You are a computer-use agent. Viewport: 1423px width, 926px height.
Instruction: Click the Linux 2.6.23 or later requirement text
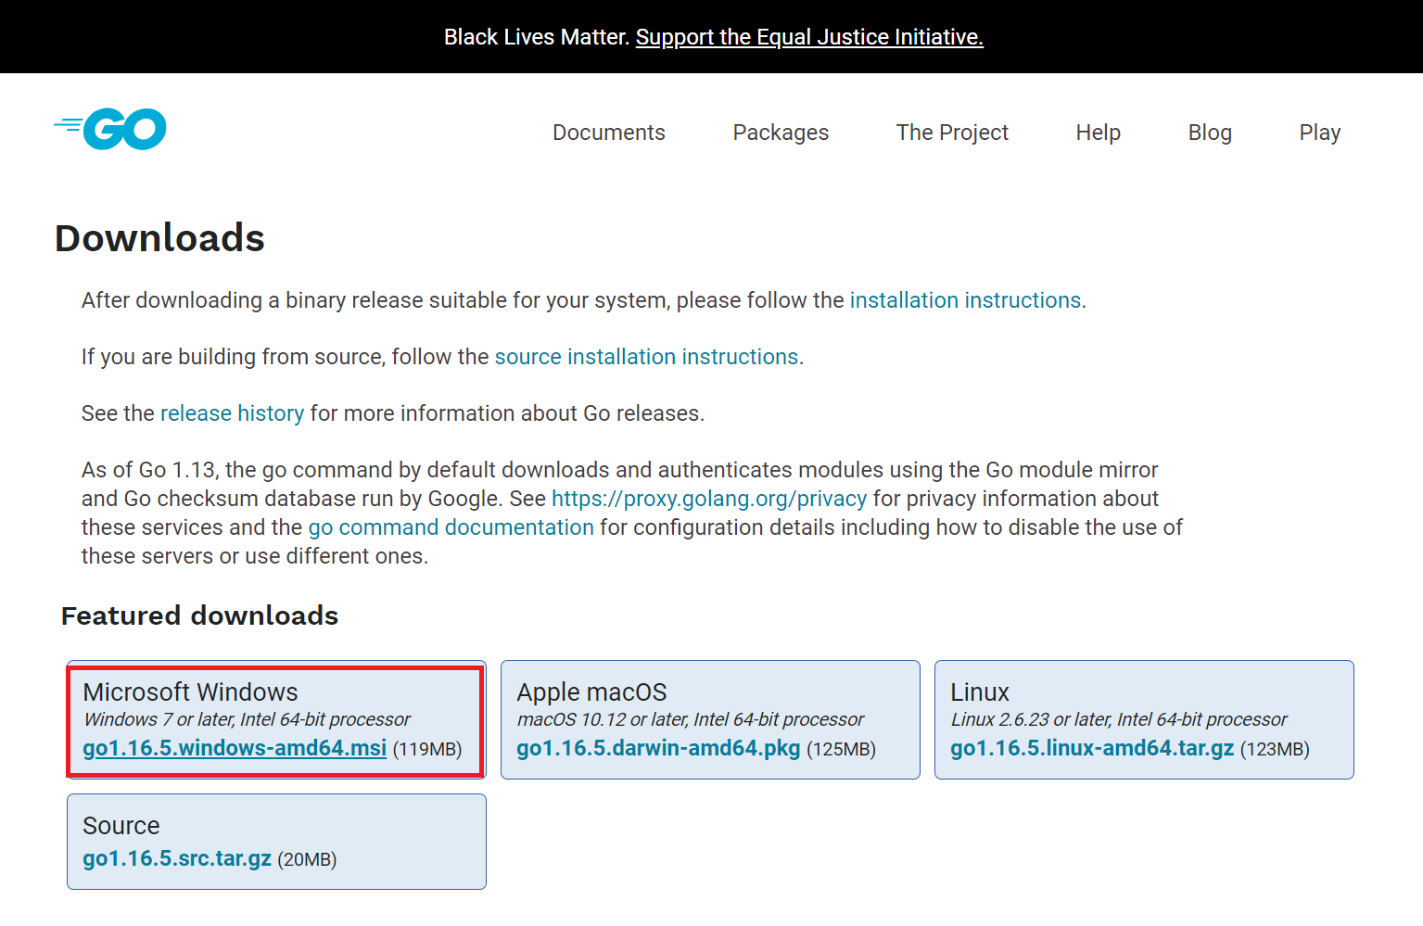click(1119, 719)
